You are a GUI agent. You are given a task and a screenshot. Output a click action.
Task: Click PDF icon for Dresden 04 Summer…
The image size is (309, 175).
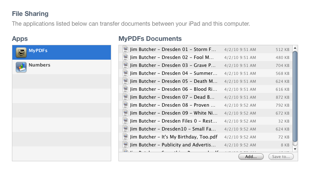click(125, 73)
